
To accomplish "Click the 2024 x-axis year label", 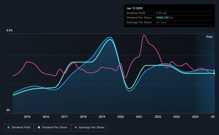I will click(195, 117).
